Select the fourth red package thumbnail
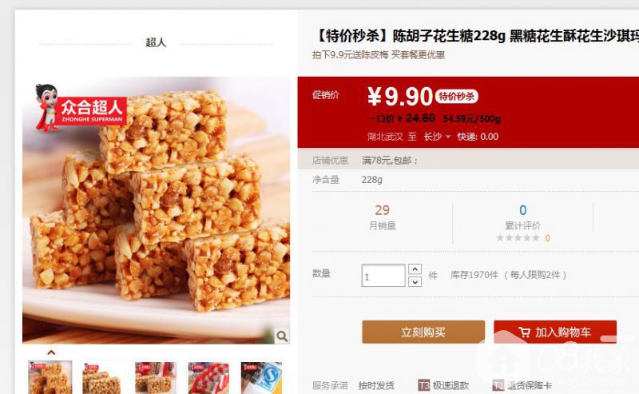 208,378
